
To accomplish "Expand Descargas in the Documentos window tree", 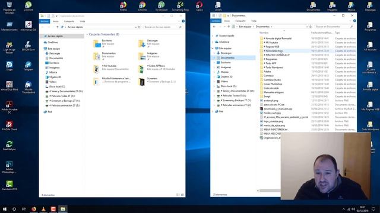I will point(214,53).
